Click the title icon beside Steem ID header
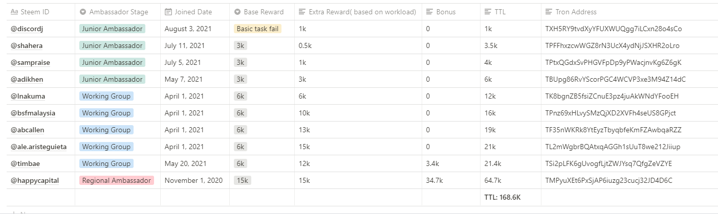 pyautogui.click(x=14, y=12)
